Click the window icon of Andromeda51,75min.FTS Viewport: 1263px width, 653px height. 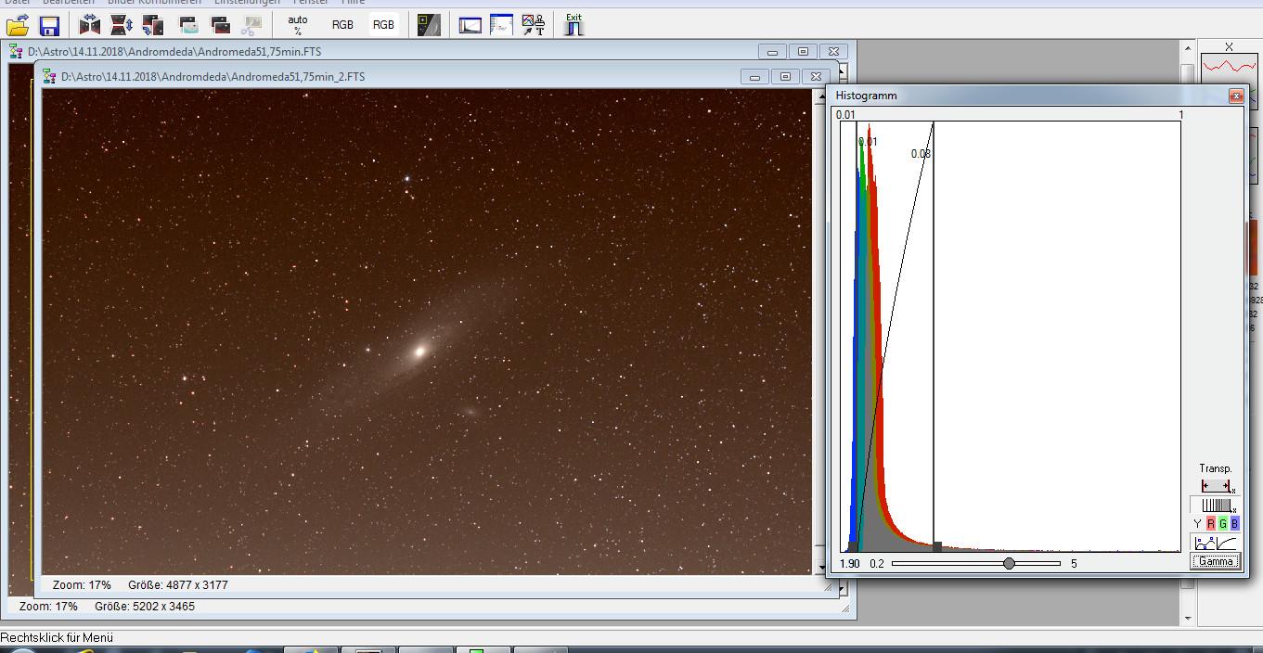point(17,52)
